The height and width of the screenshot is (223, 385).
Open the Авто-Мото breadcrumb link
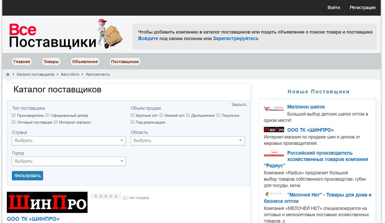point(70,74)
